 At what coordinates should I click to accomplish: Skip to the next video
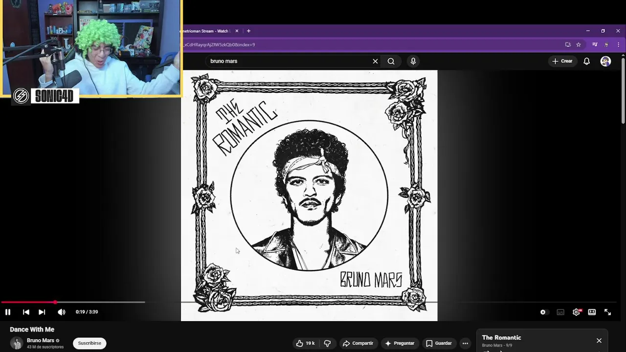pyautogui.click(x=42, y=312)
